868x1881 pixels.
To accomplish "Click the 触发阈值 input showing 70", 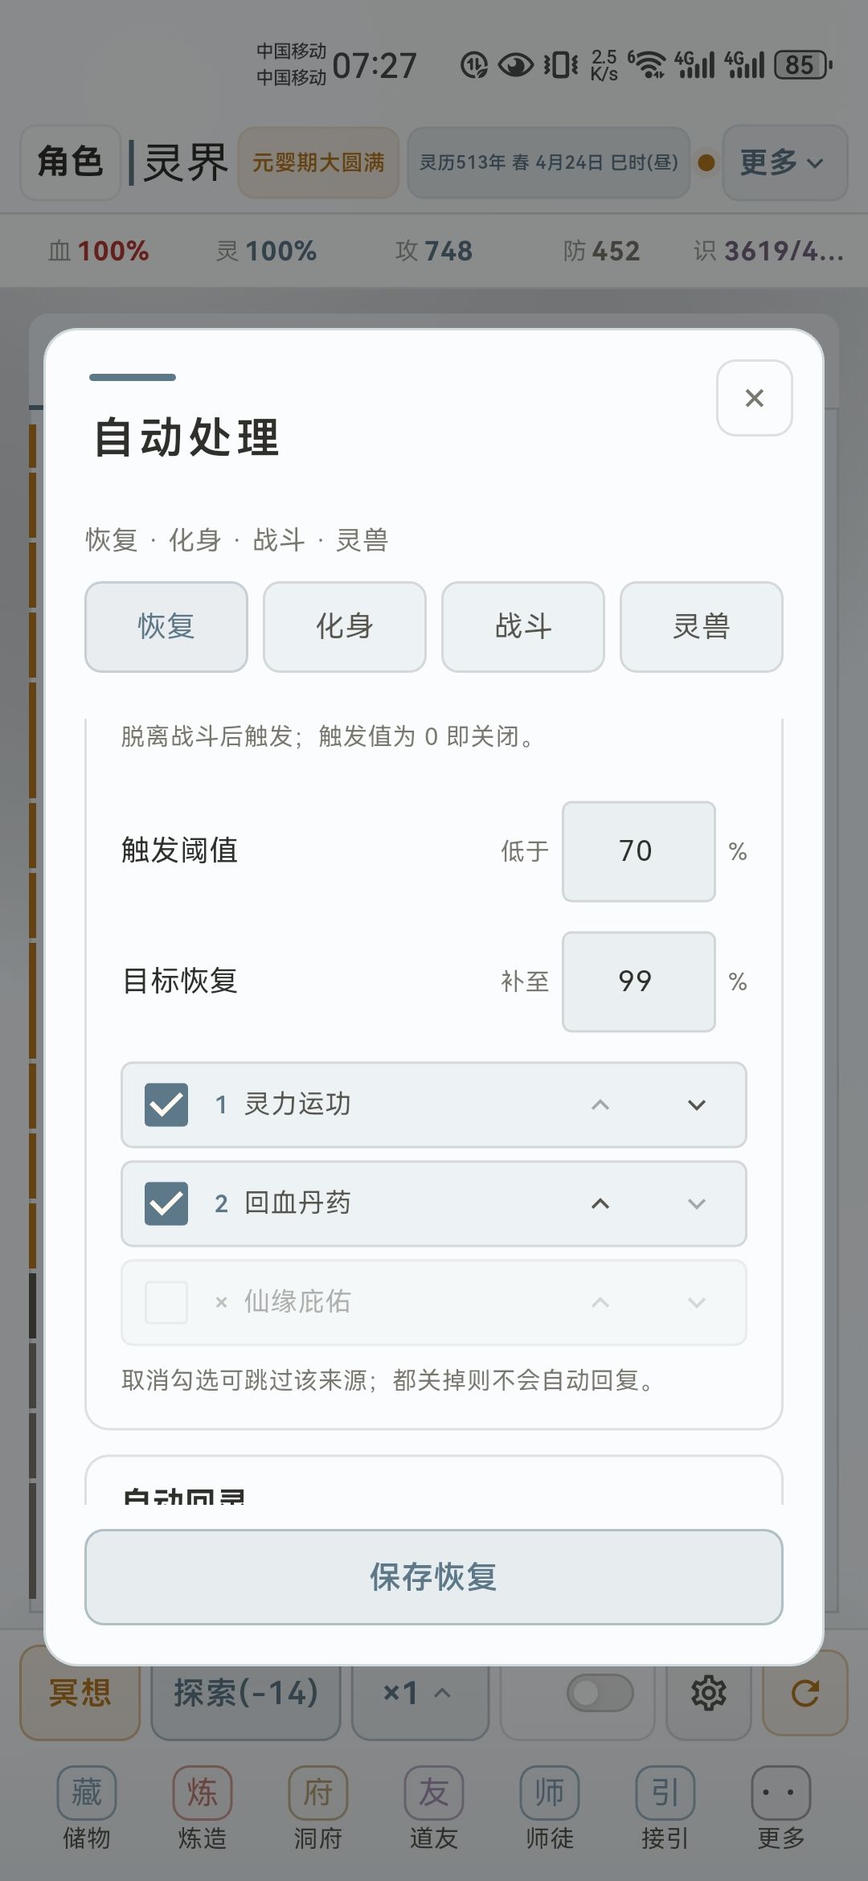I will (x=639, y=851).
